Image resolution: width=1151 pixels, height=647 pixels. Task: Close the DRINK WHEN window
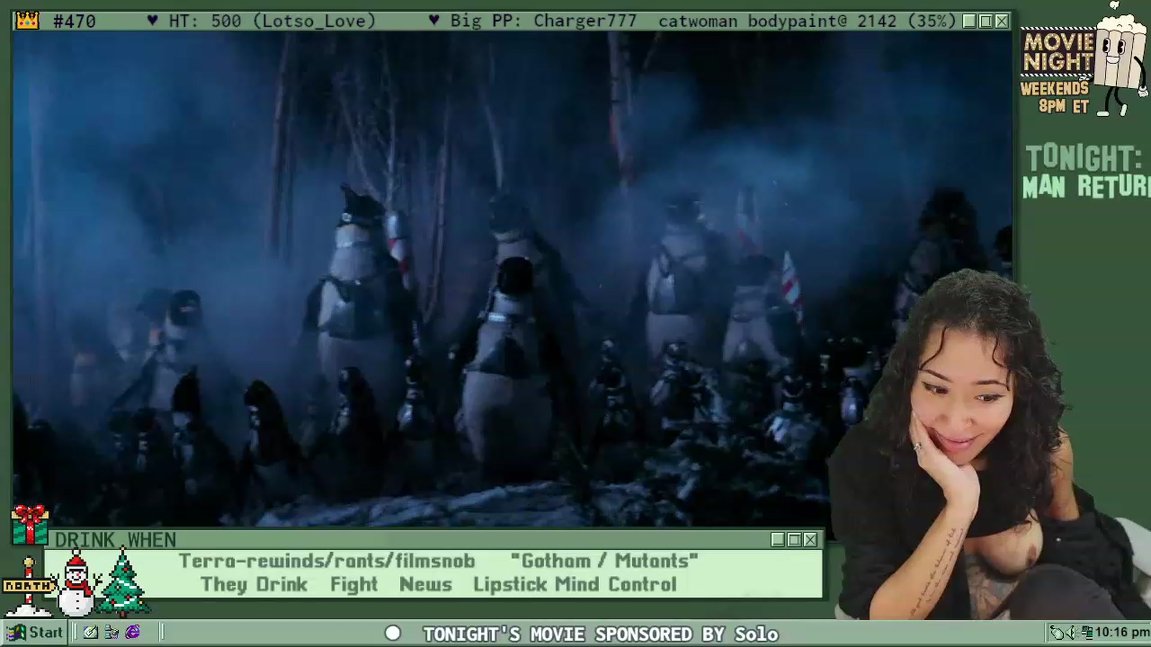coord(810,540)
